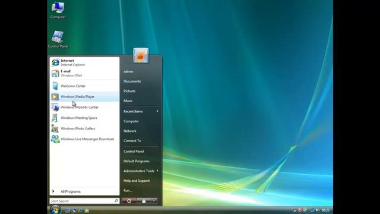This screenshot has height=214, width=380.
Task: Click the lock button in Start menu
Action: coord(144,201)
